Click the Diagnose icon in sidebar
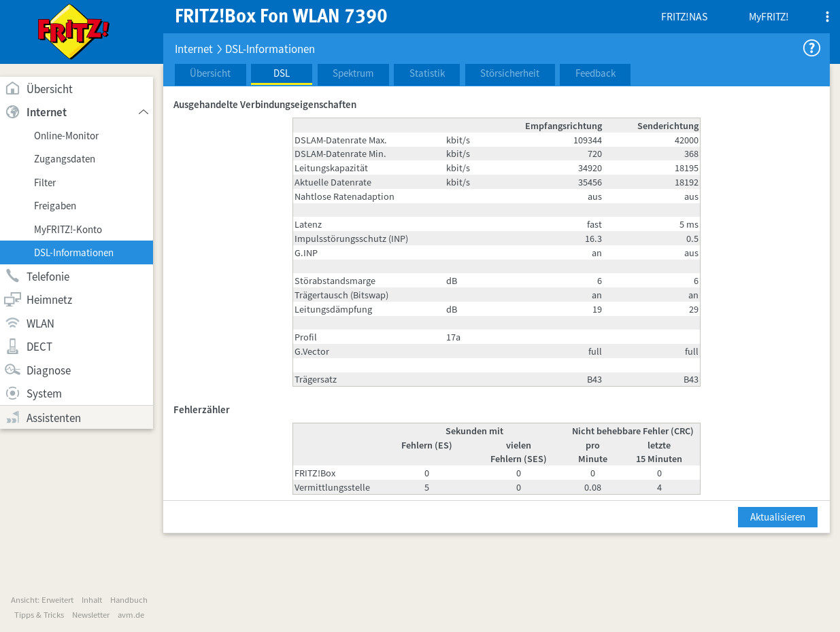840x632 pixels. (x=12, y=370)
